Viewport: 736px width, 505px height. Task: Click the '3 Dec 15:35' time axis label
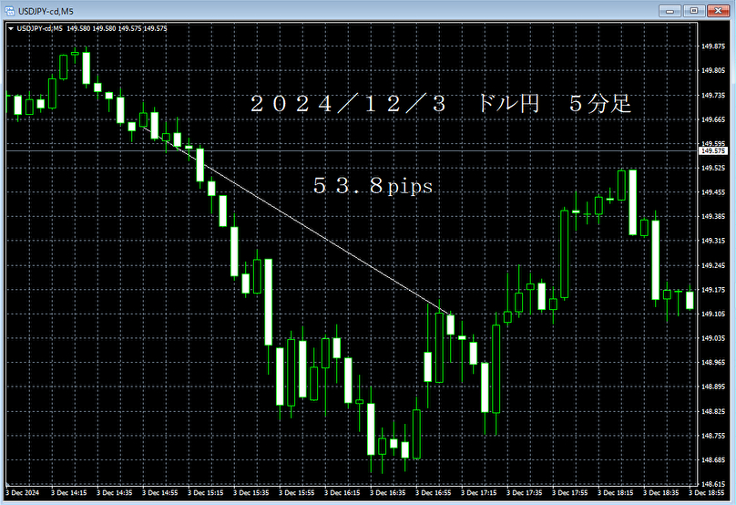tap(251, 493)
